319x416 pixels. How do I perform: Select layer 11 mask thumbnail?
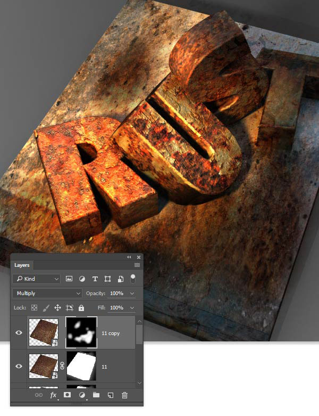81,366
